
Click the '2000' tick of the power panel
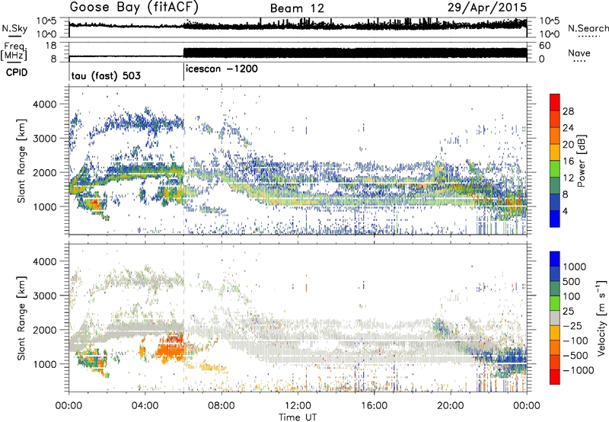44,172
